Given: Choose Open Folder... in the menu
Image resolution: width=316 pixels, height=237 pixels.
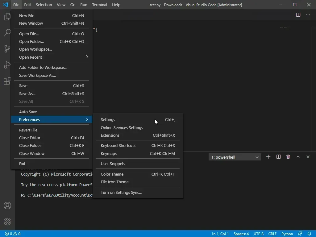Looking at the screenshot, I should tap(52, 41).
